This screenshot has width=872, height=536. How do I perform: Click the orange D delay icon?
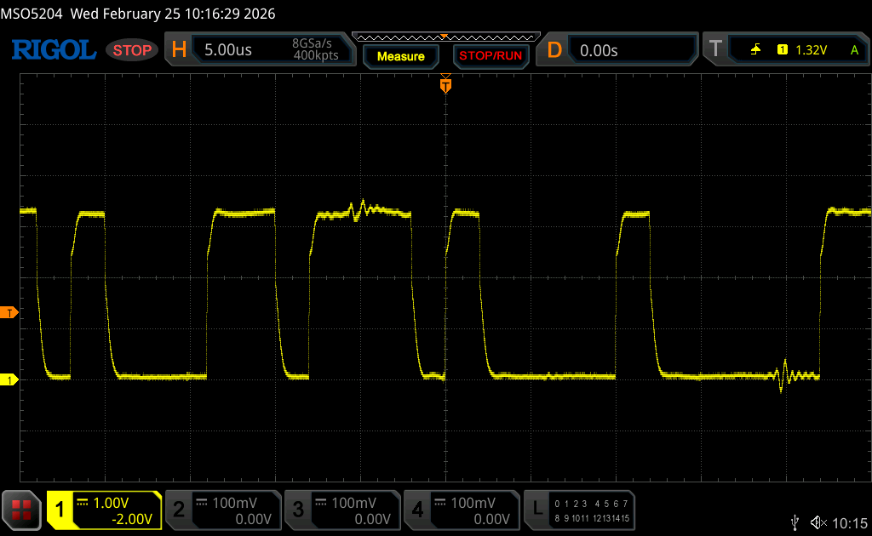(554, 50)
